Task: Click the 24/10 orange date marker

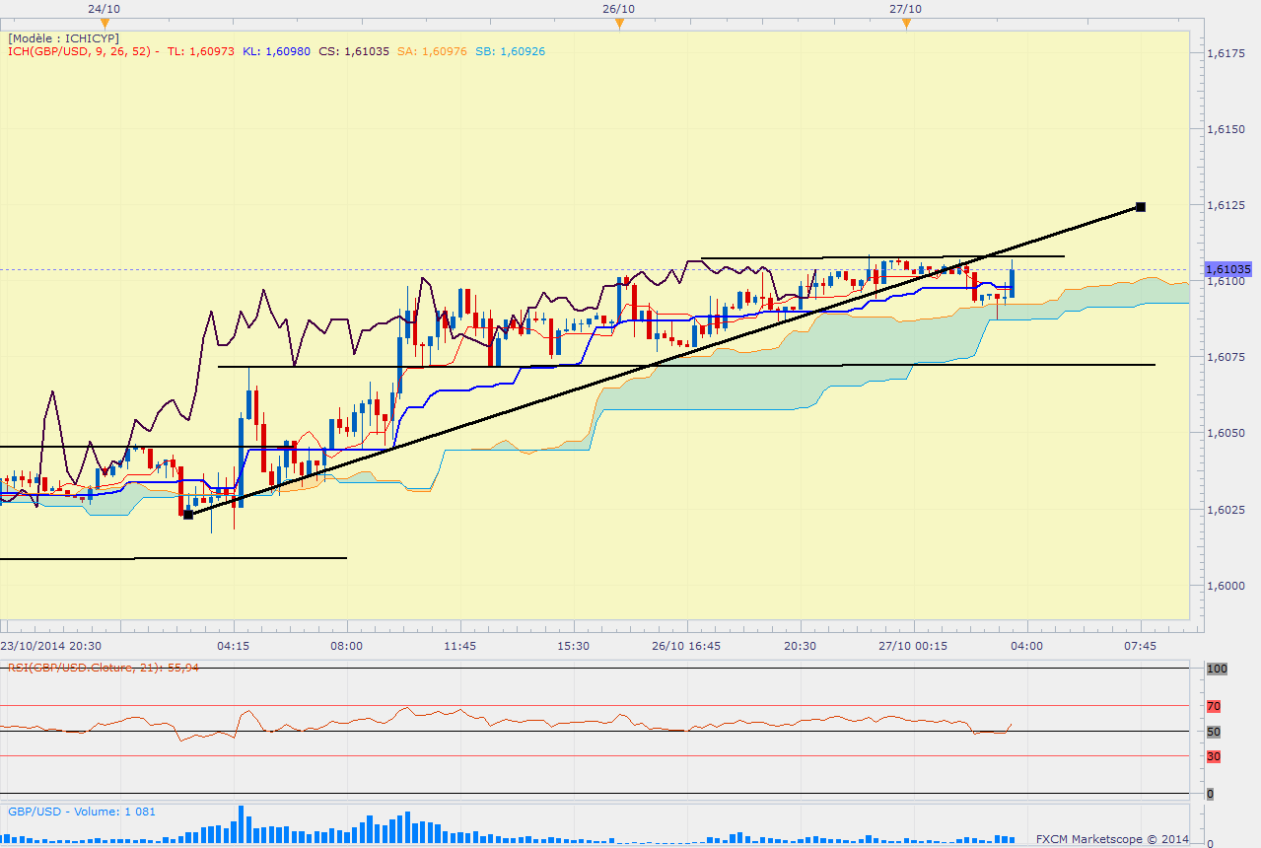Action: click(105, 23)
